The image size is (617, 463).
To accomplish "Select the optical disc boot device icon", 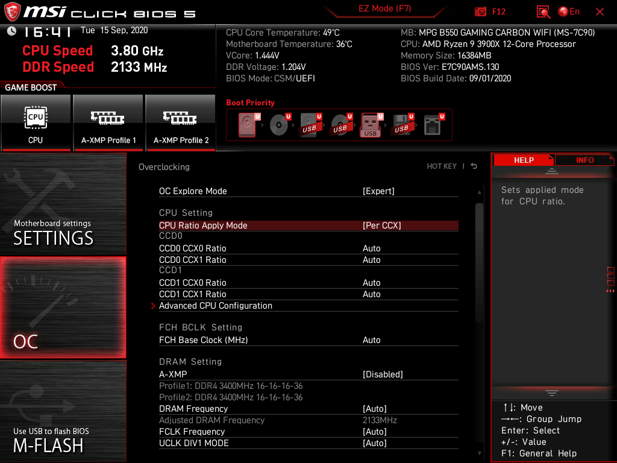I will pyautogui.click(x=280, y=125).
